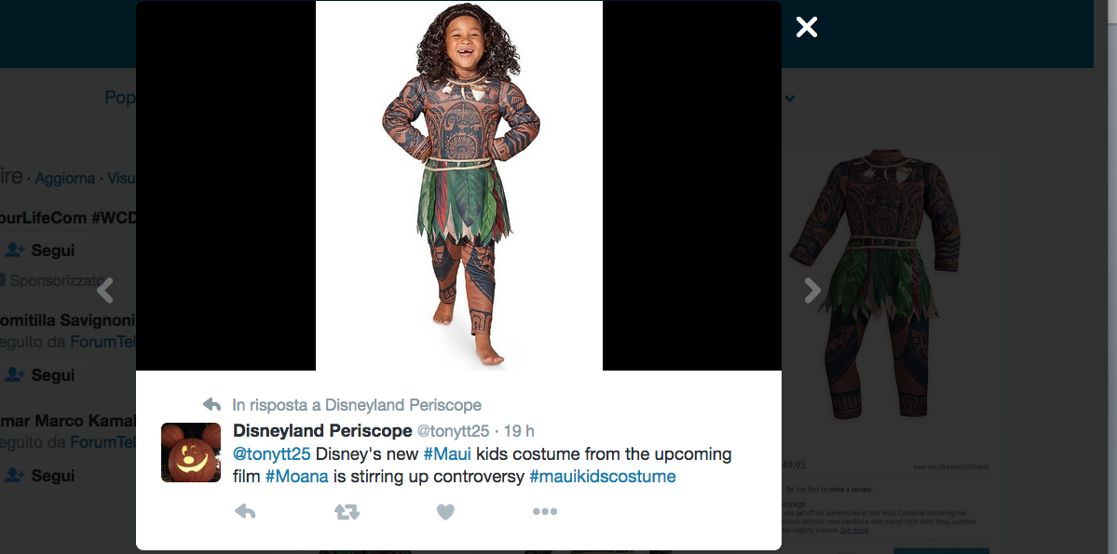Like the tweet with the heart icon
Screen dimensions: 1117x554
pos(445,511)
